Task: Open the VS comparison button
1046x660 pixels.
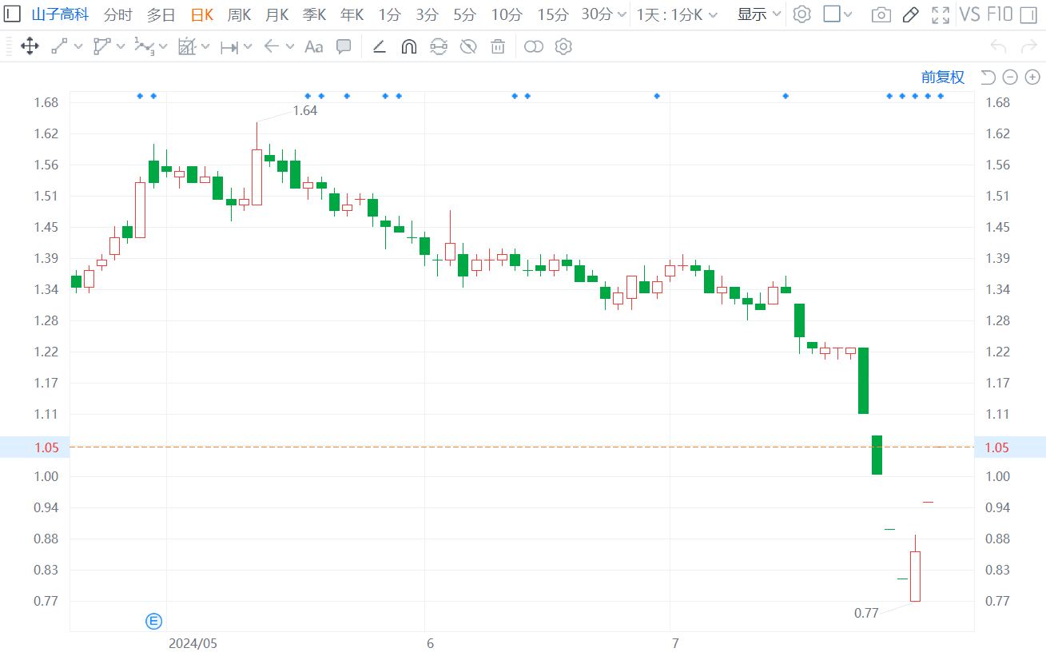Action: pos(969,14)
